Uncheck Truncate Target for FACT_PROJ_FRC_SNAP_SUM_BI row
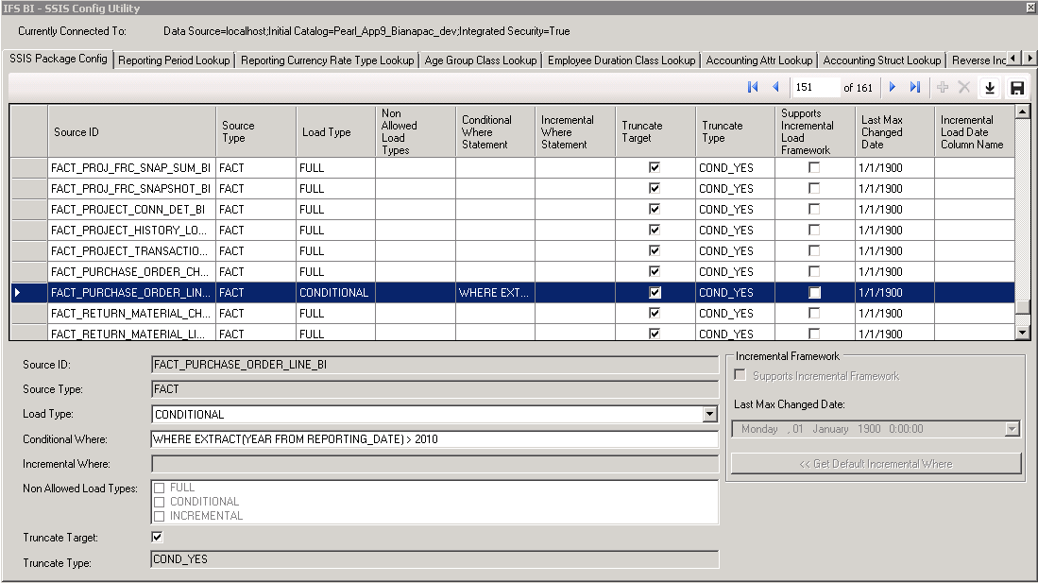Viewport: 1038px width, 583px height. click(655, 167)
